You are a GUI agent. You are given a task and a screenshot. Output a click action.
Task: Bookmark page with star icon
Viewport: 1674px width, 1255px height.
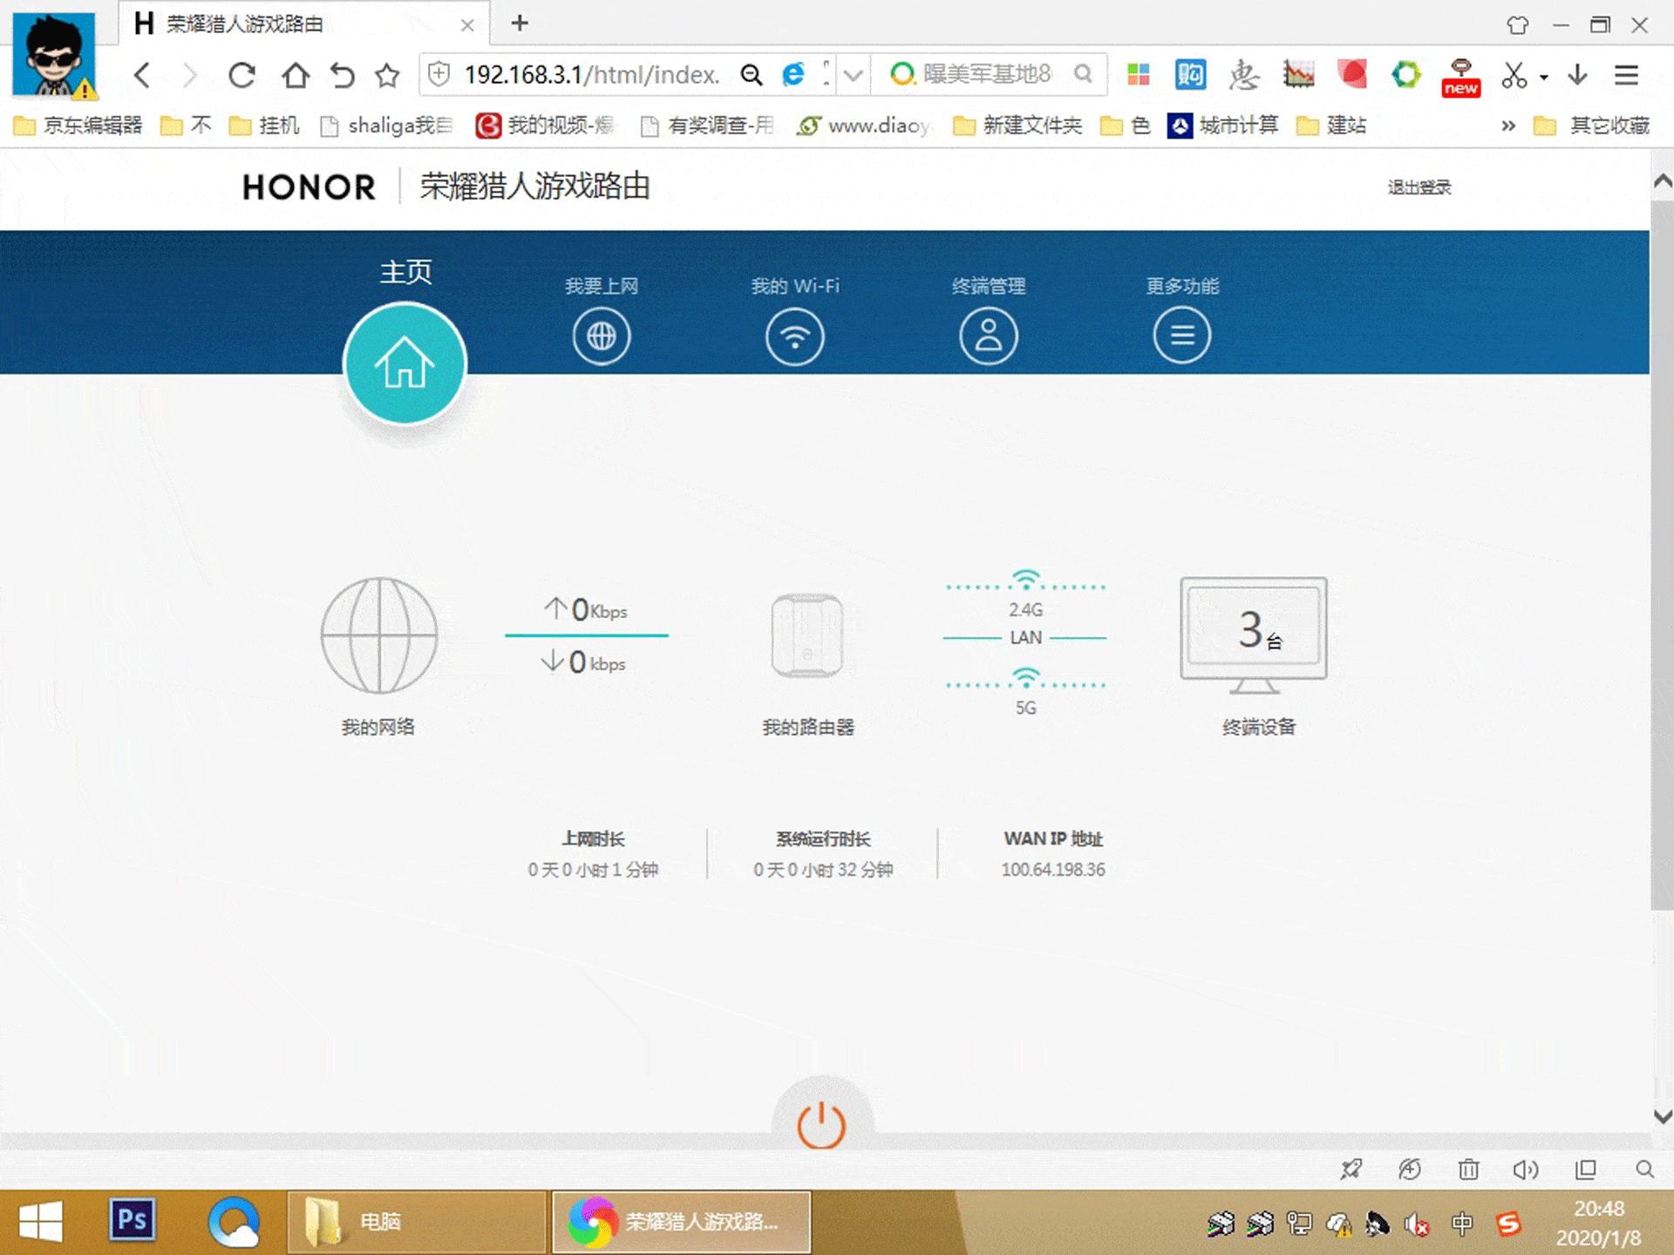point(387,75)
